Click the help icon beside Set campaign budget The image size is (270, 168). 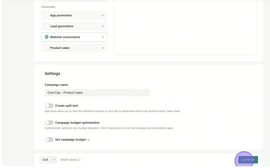point(88,140)
